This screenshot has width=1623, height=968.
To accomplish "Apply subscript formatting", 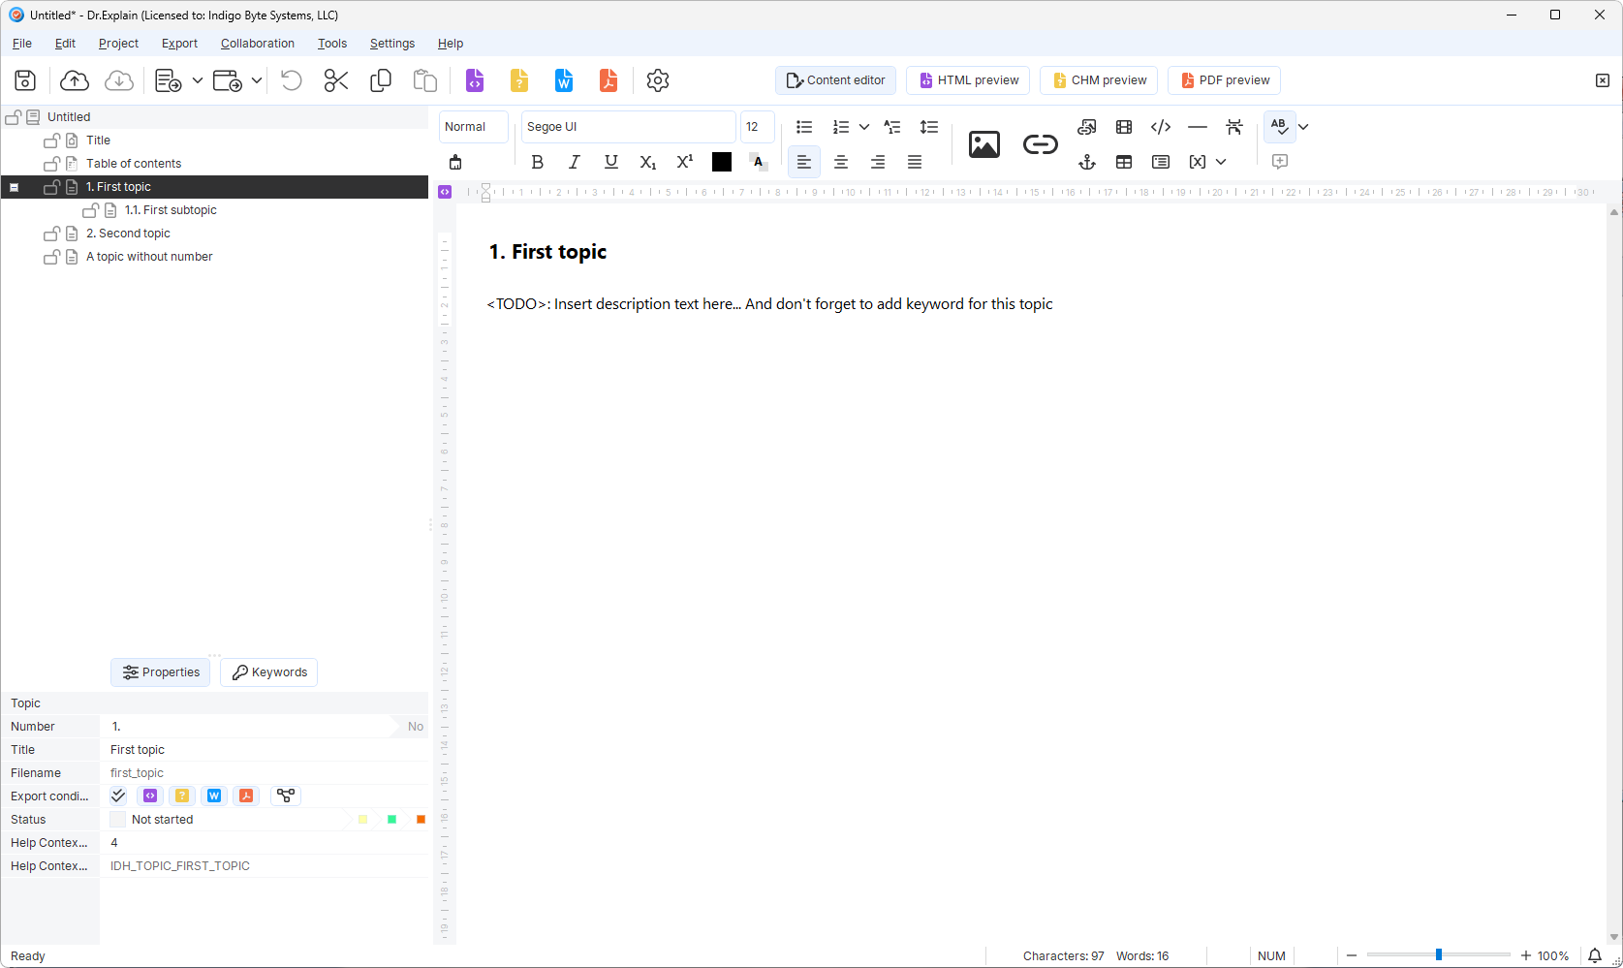I will pos(648,162).
